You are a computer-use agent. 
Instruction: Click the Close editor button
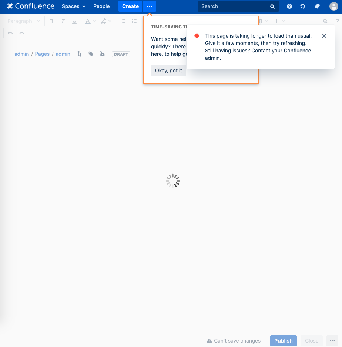pos(312,341)
